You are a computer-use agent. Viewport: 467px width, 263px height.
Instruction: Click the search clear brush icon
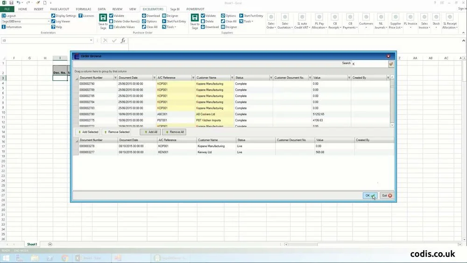coord(391,64)
